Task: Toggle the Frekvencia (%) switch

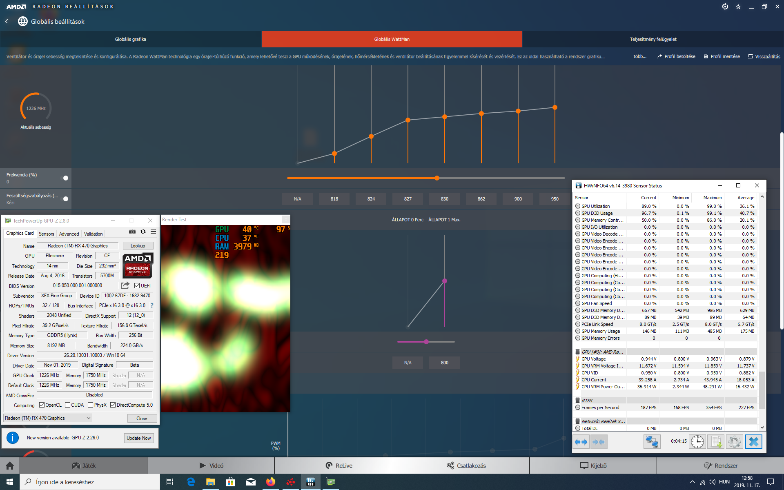Action: (64, 178)
